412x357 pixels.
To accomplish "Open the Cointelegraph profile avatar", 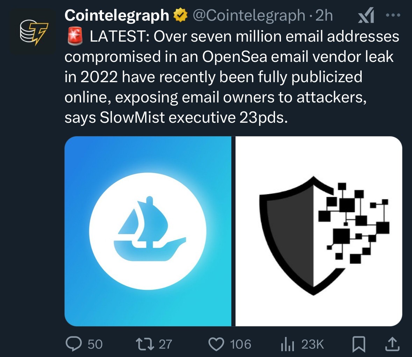I will 32,32.
